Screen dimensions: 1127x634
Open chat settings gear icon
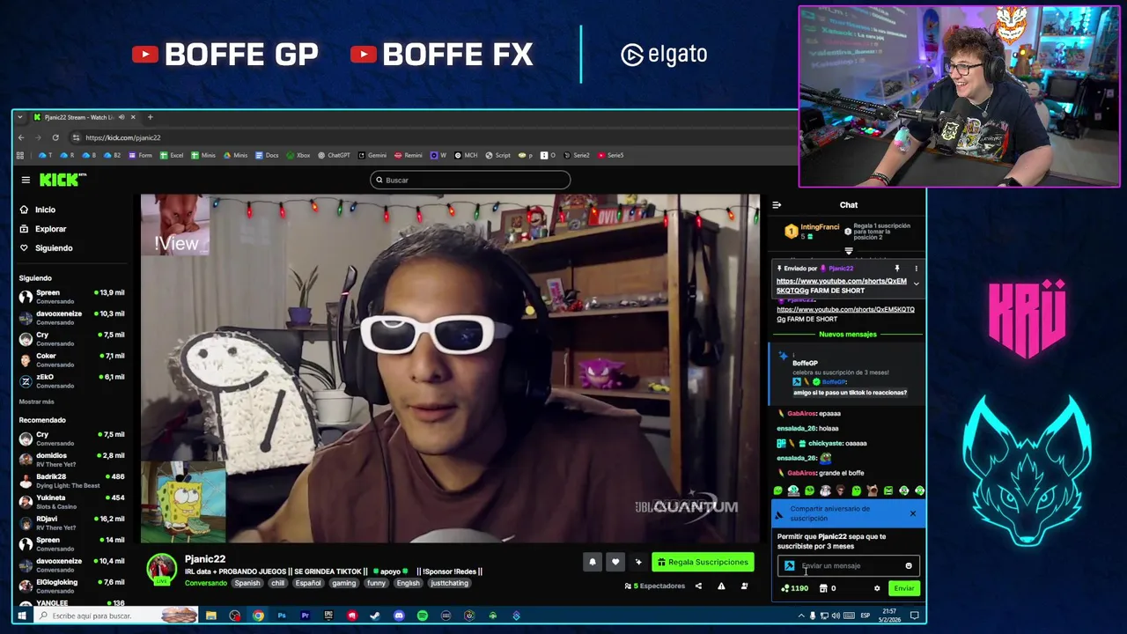[x=877, y=588]
